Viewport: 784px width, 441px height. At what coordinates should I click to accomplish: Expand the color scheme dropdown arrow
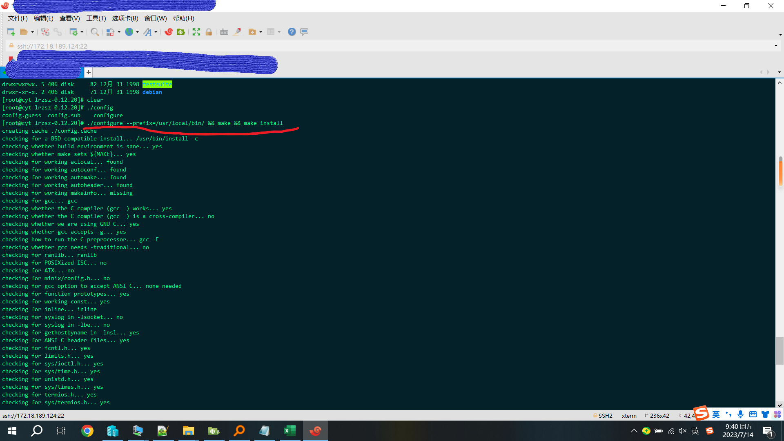click(119, 32)
